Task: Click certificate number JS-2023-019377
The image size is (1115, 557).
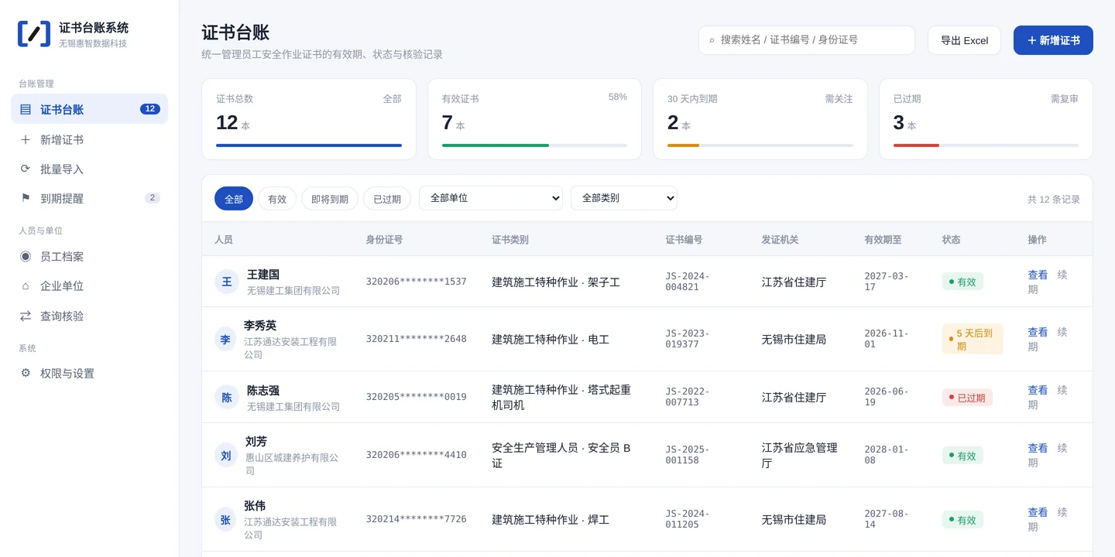Action: [688, 339]
